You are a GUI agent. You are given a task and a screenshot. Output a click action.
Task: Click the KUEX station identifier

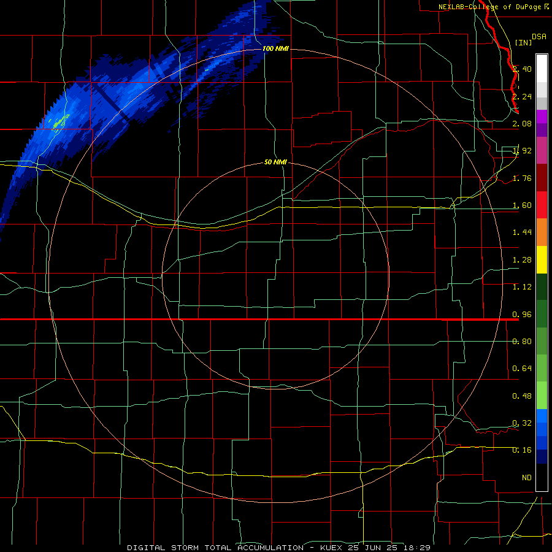331,548
